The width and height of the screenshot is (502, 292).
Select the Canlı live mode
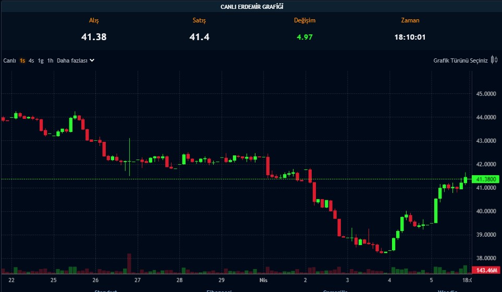click(9, 60)
